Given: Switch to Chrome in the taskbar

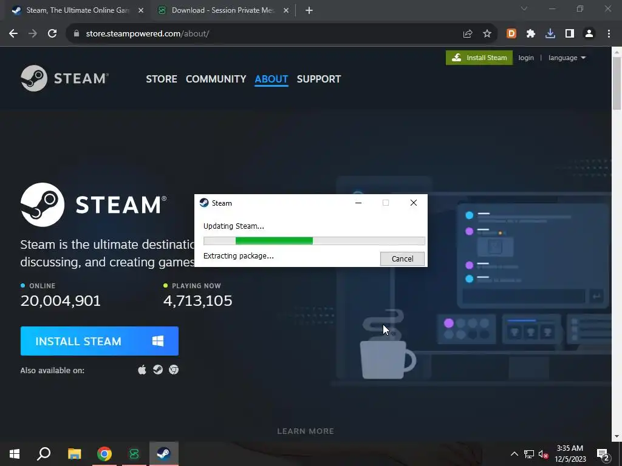Looking at the screenshot, I should (104, 454).
